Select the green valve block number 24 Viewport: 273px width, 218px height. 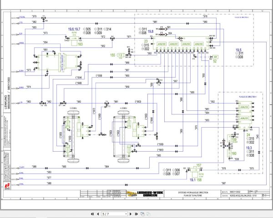[248, 135]
